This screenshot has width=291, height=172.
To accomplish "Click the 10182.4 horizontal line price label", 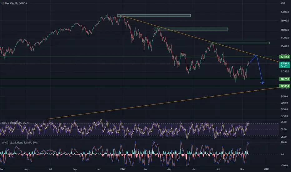I will (x=284, y=86).
